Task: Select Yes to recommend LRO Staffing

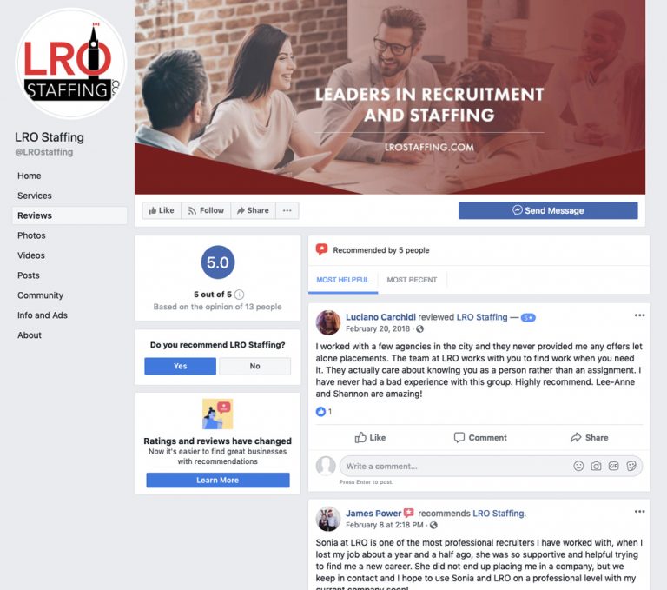Action: click(x=180, y=366)
